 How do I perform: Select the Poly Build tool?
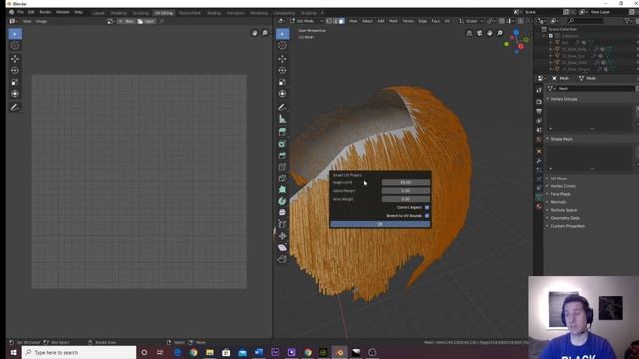282,189
